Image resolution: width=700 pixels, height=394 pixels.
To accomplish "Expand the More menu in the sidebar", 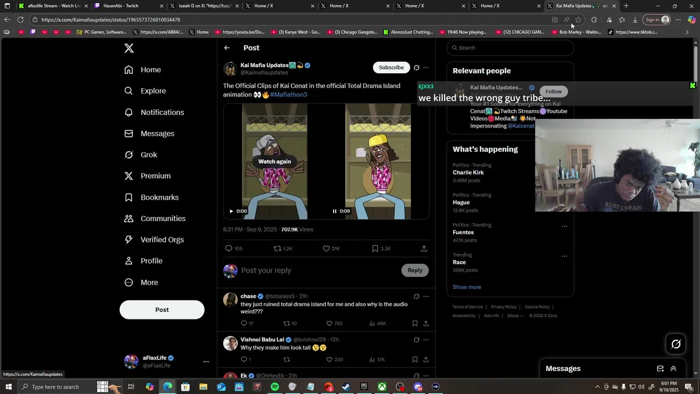I will (141, 282).
